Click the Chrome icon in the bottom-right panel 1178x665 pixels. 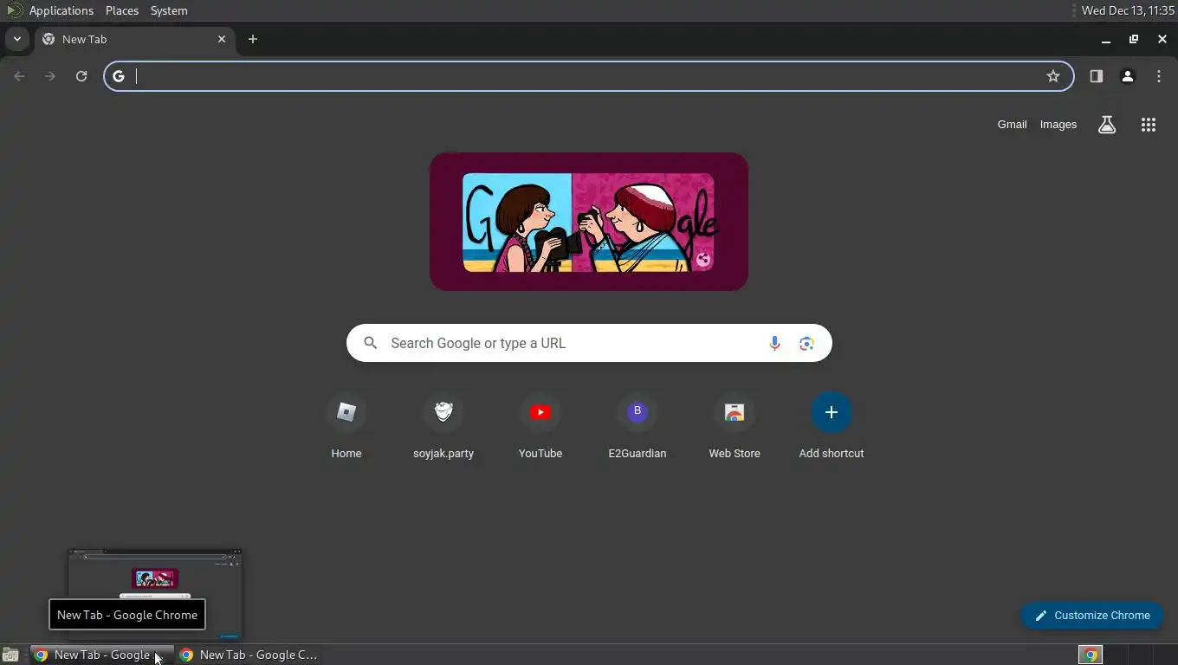click(x=1091, y=655)
